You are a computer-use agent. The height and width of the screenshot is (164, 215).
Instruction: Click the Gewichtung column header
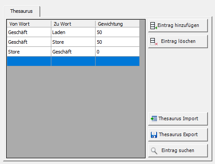(x=117, y=24)
